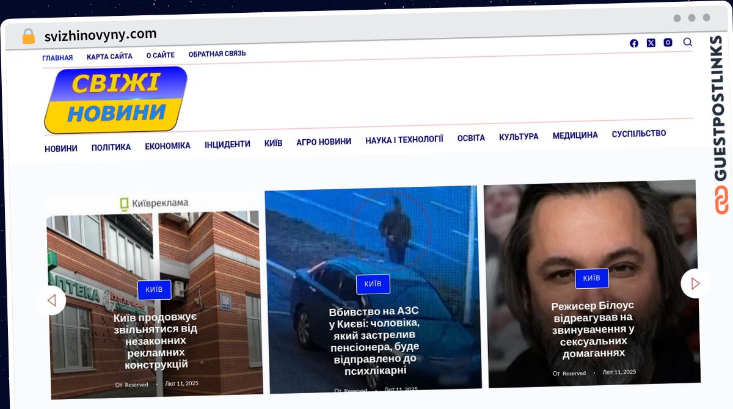
Task: Open headline about Київ незаконних рекламних конструкцій
Action: [155, 341]
